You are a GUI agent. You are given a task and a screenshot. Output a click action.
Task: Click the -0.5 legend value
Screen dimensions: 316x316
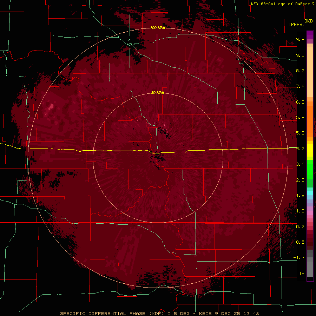click(x=299, y=242)
